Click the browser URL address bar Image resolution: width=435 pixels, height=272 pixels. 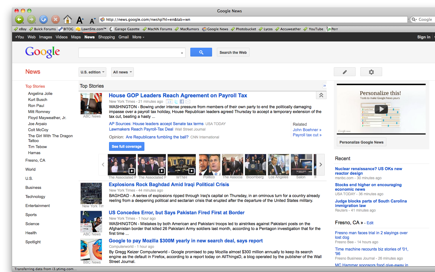pos(253,19)
